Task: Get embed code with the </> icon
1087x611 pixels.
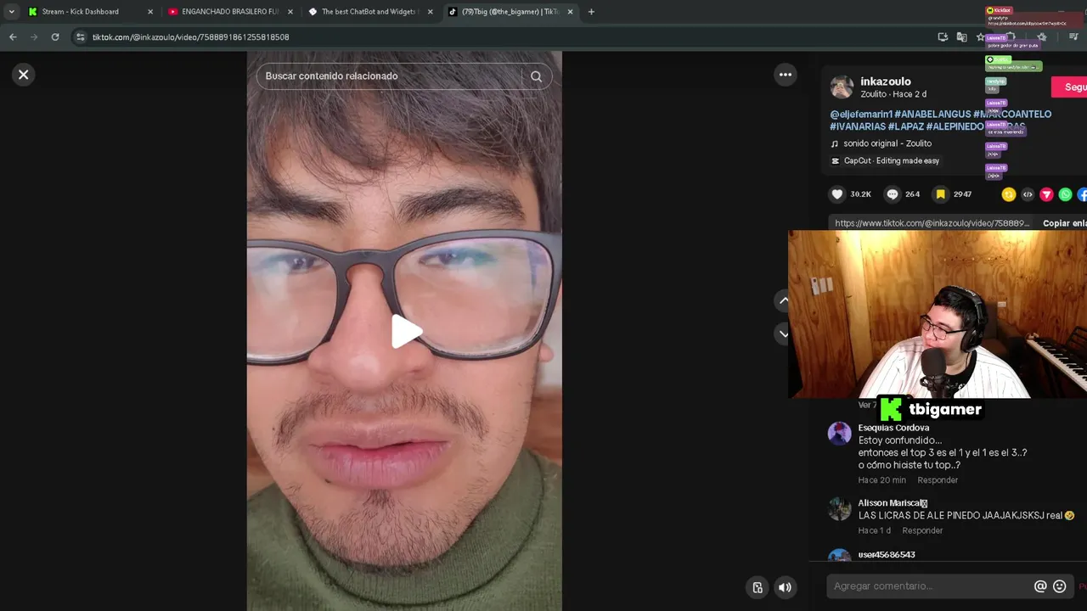Action: 1028,194
